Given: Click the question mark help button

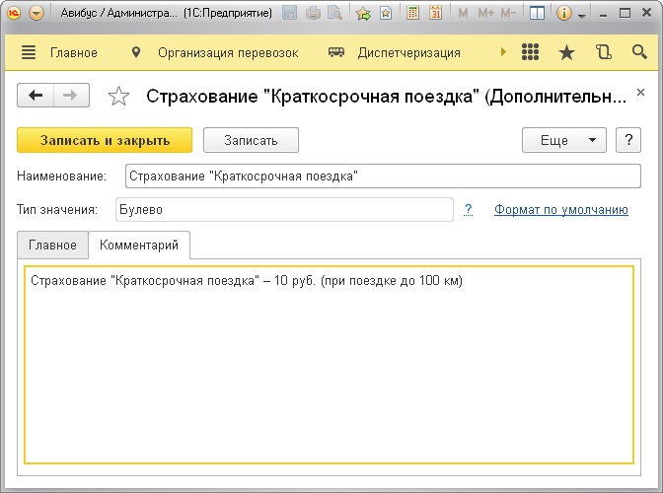Looking at the screenshot, I should [628, 140].
